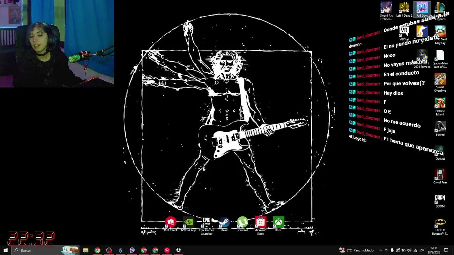Viewport: 454px width, 255px height.
Task: Select the Steam desktop icon
Action: [224, 225]
